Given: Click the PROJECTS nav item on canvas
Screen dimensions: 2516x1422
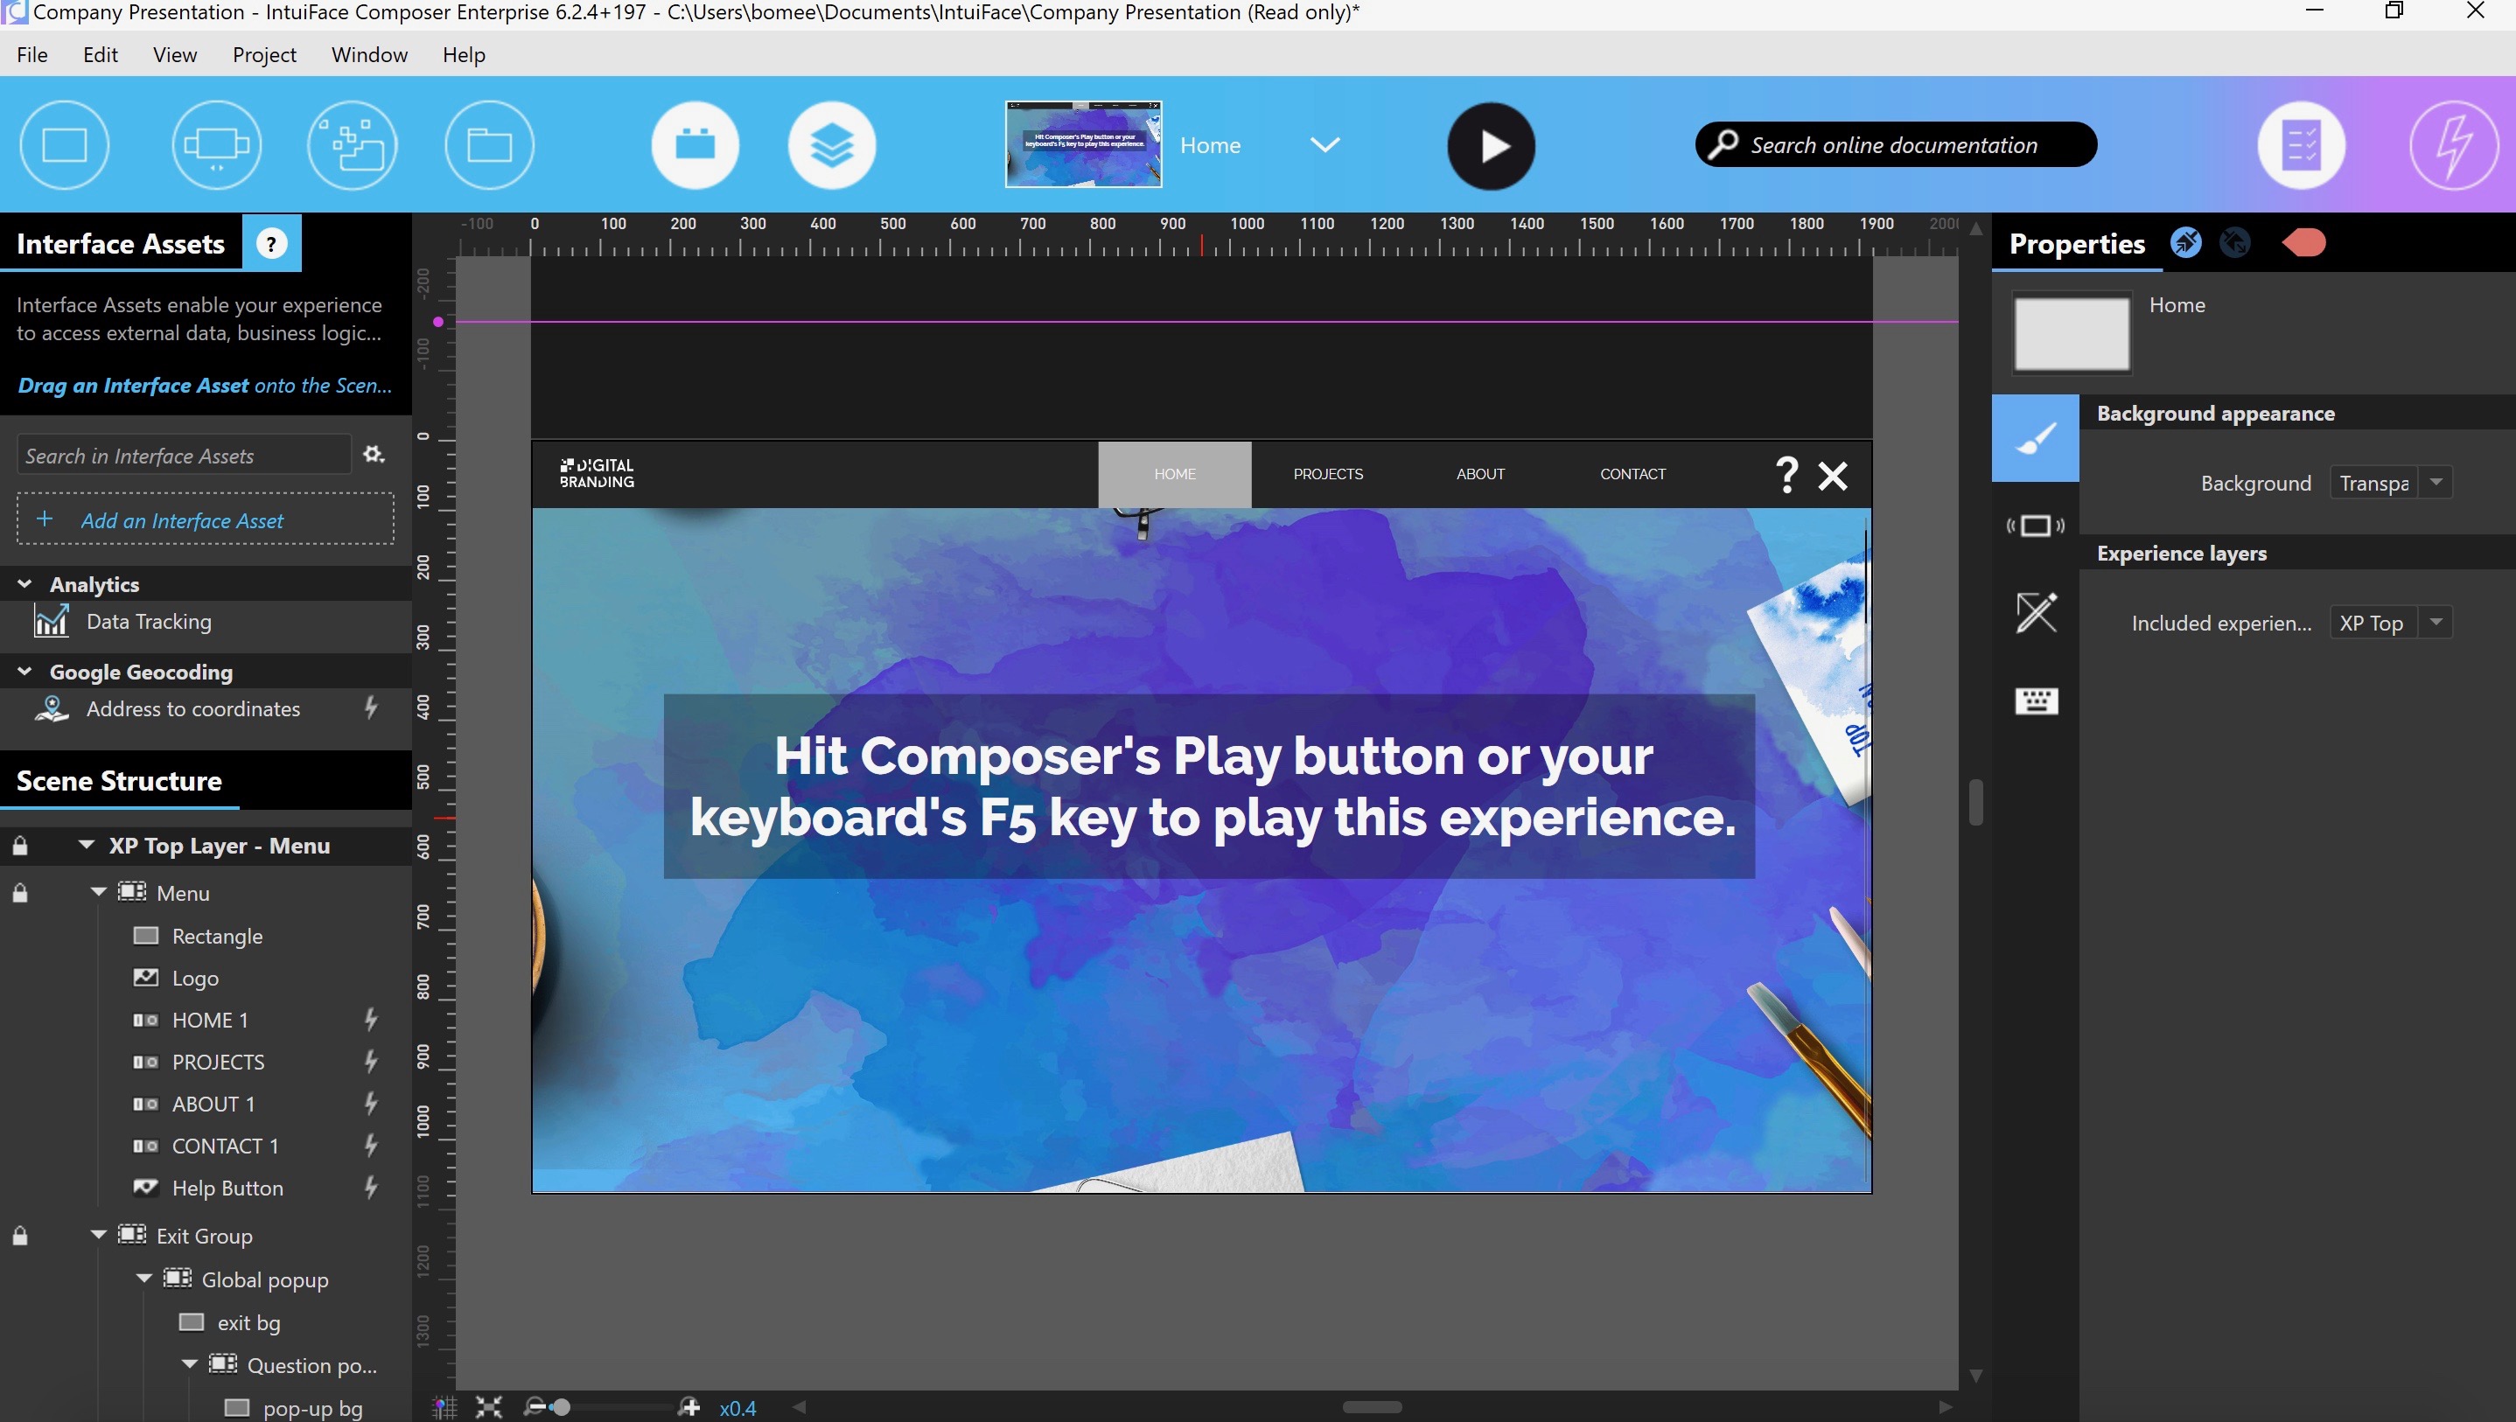Looking at the screenshot, I should pyautogui.click(x=1327, y=474).
